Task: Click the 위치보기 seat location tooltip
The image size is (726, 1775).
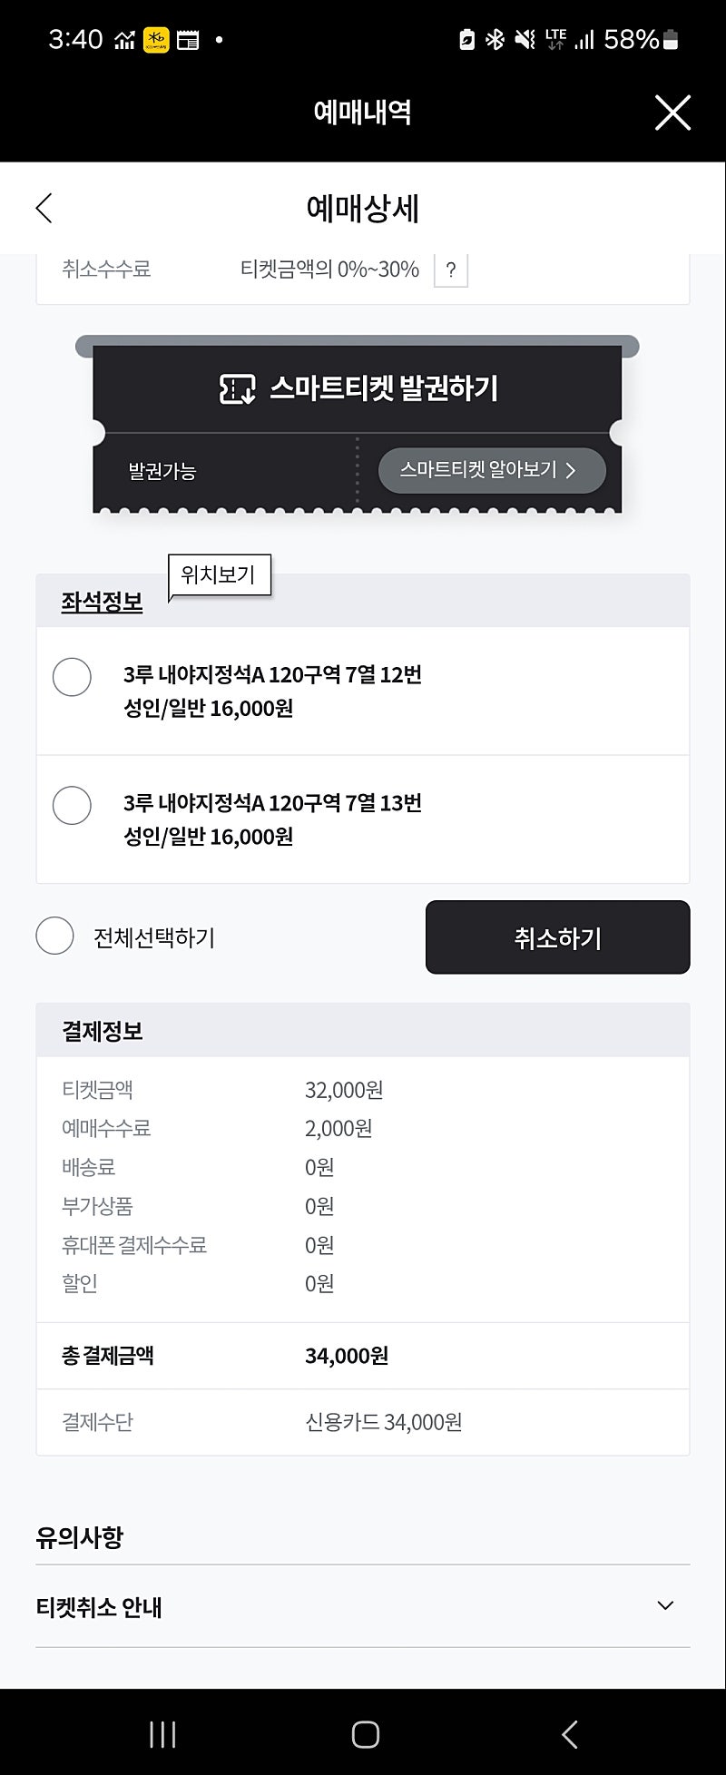Action: pyautogui.click(x=220, y=576)
